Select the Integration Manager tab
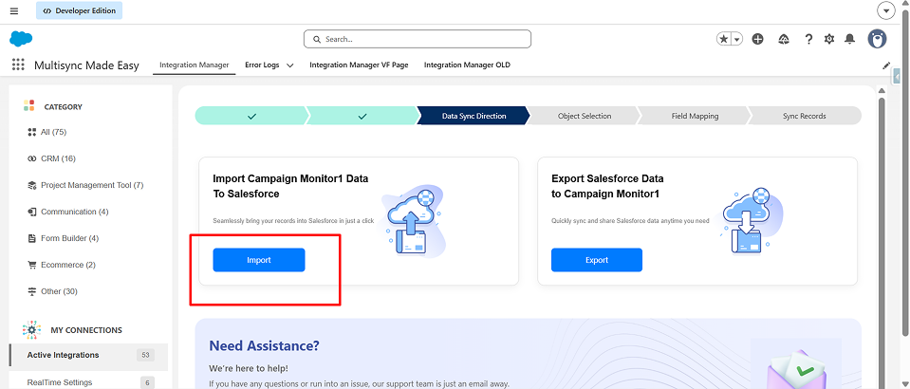The image size is (910, 389). coord(194,65)
